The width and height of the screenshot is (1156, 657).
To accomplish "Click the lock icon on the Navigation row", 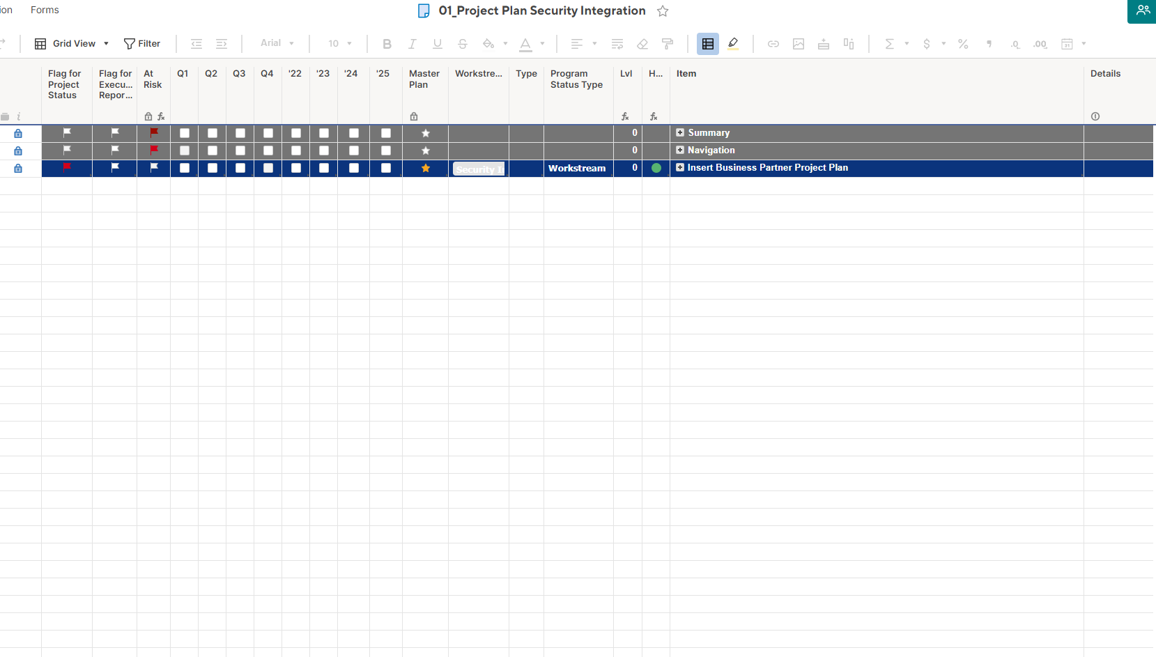I will coord(18,150).
